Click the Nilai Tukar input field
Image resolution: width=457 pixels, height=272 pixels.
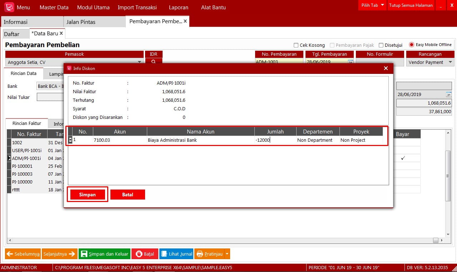pyautogui.click(x=50, y=97)
